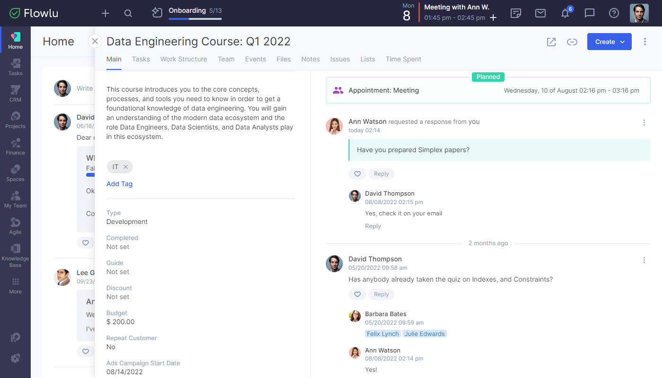
Task: Open the quick add plus icon
Action: click(105, 13)
